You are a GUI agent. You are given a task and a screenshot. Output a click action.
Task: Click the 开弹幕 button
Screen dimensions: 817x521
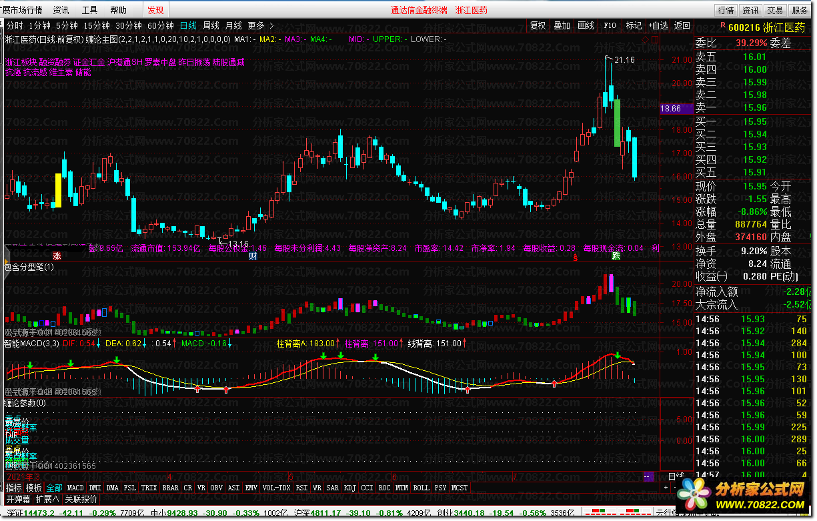(x=19, y=498)
